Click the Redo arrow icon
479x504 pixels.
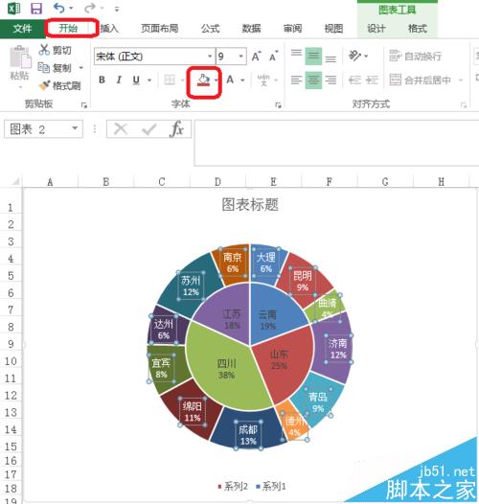[90, 8]
